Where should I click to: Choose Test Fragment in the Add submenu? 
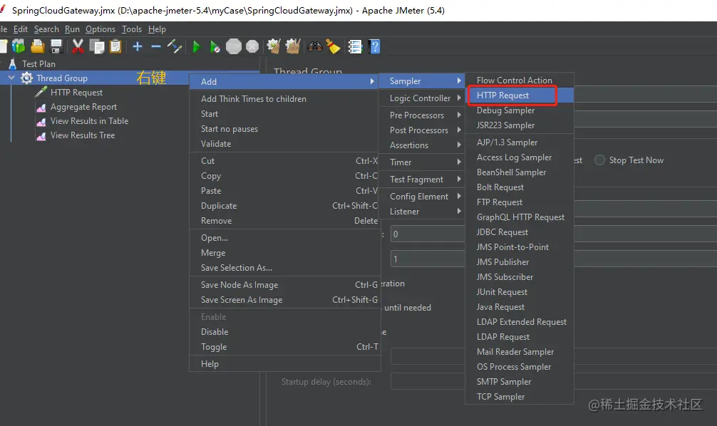click(x=421, y=180)
